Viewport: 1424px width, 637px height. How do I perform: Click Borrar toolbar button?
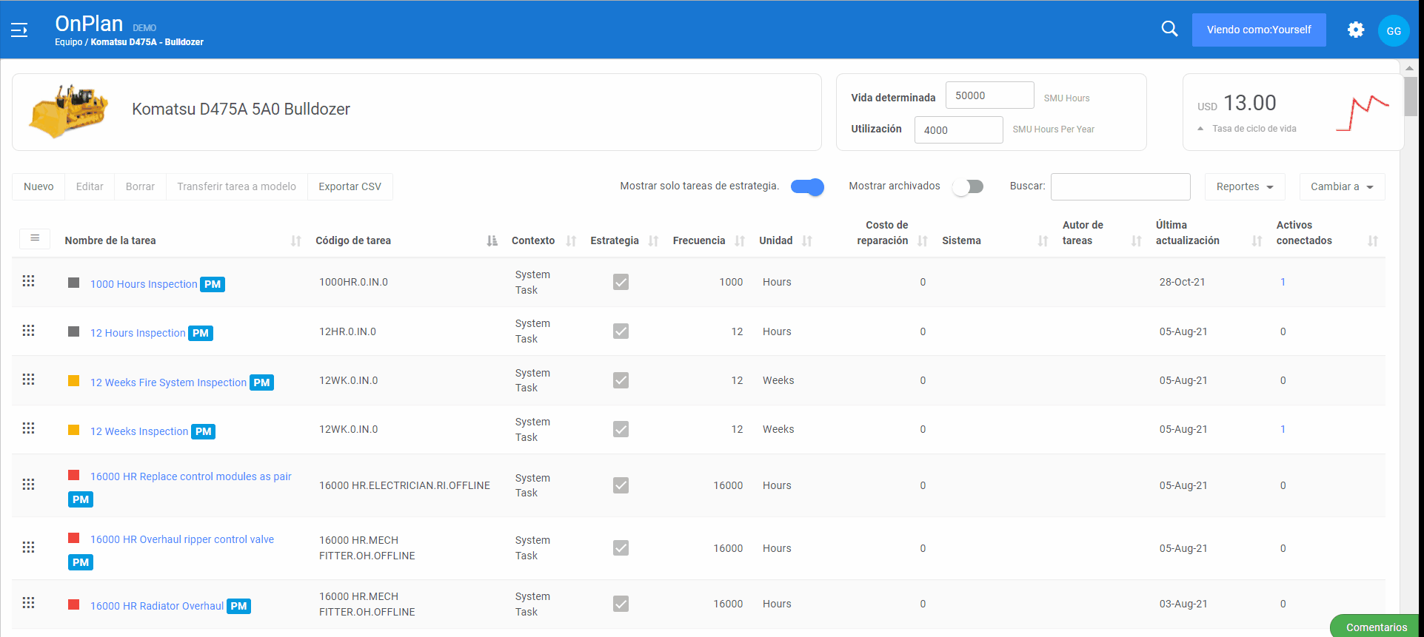point(140,186)
